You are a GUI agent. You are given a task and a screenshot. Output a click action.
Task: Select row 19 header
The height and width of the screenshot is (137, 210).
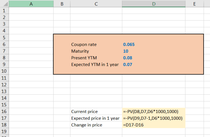click(x=4, y=131)
